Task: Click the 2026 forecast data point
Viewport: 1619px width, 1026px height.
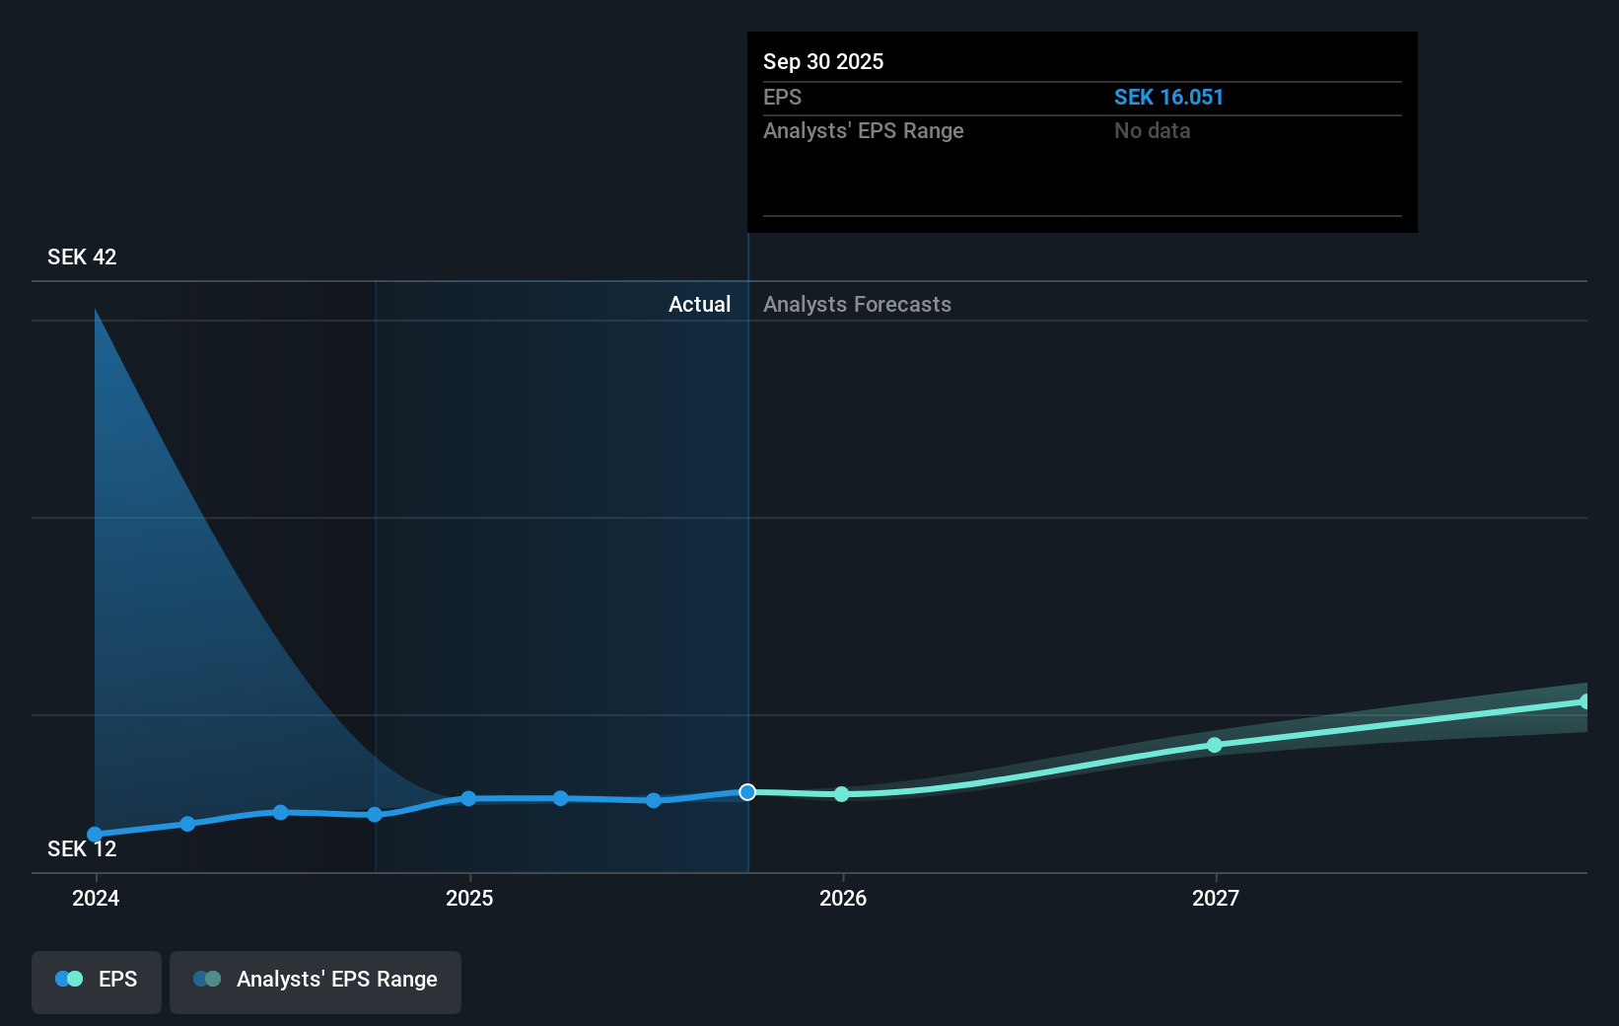Action: (x=841, y=793)
